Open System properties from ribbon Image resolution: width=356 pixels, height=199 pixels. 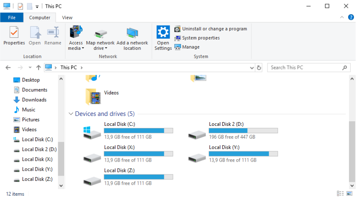click(197, 38)
